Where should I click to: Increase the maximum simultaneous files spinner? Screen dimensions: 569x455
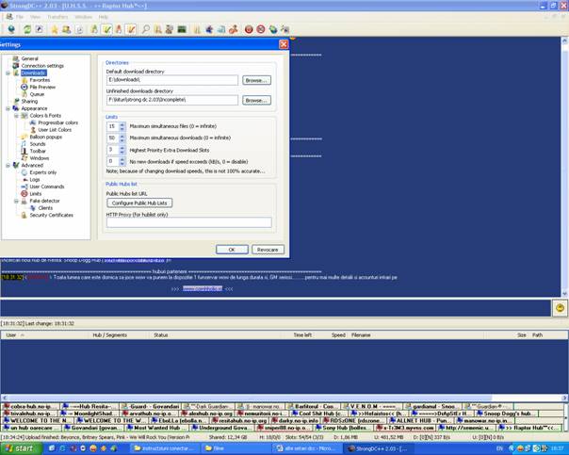pyautogui.click(x=122, y=123)
